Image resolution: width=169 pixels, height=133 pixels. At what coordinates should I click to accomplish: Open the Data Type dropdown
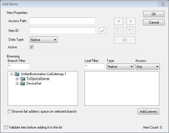click(43, 40)
